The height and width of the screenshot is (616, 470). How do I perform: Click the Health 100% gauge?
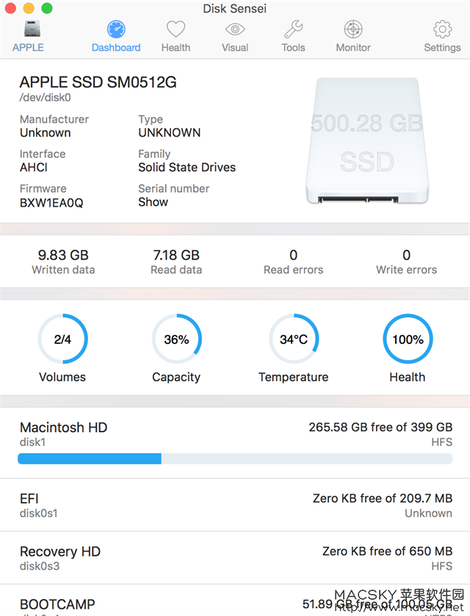(408, 339)
